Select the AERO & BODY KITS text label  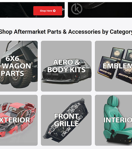pyautogui.click(x=67, y=66)
